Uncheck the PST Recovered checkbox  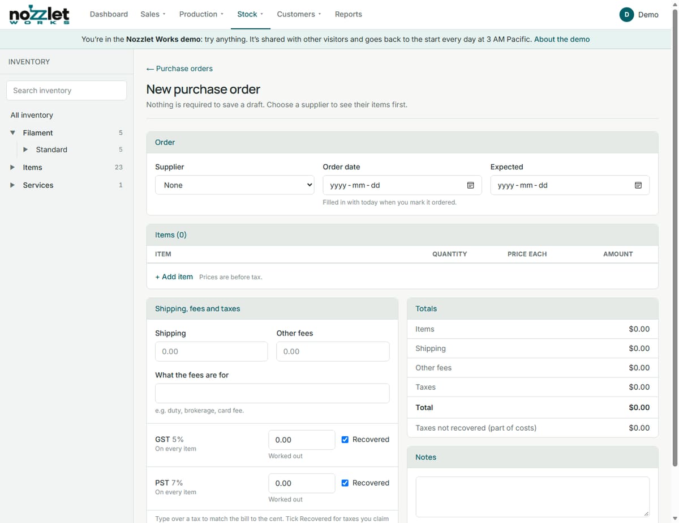point(345,483)
